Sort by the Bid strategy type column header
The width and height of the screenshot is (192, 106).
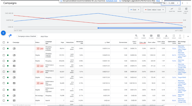(182, 42)
